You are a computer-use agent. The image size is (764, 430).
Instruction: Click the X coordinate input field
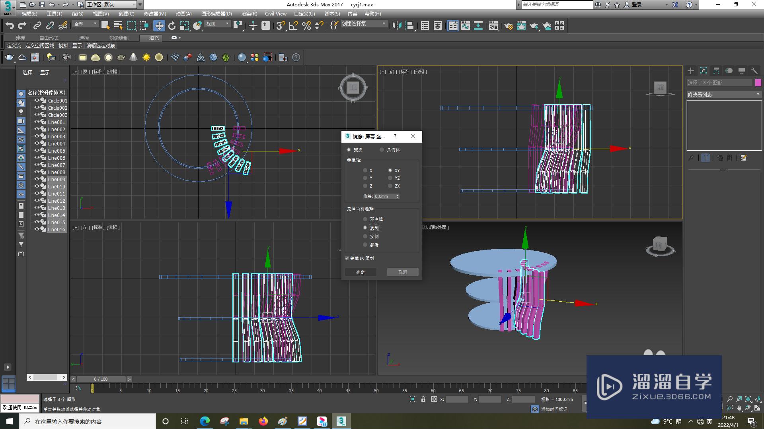click(x=457, y=400)
